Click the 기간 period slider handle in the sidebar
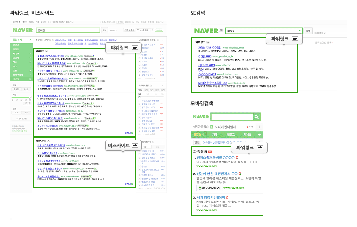The width and height of the screenshot is (357, 227). 30,98
